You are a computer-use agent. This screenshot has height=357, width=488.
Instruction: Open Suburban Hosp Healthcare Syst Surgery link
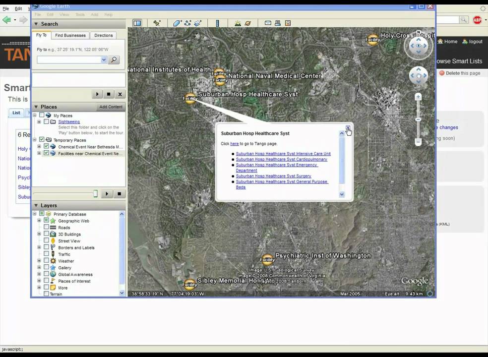click(273, 176)
